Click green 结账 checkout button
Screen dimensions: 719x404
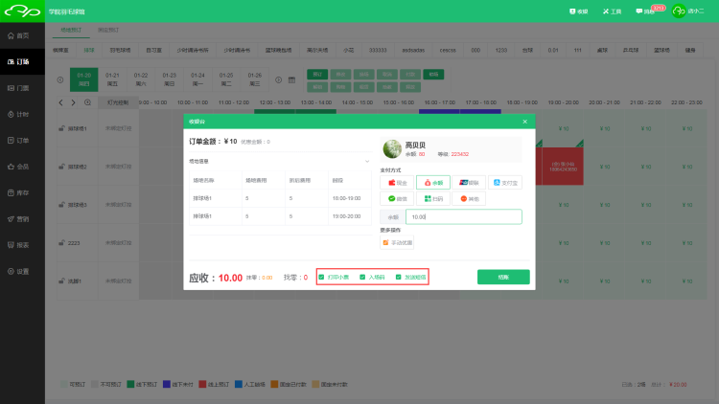(503, 277)
